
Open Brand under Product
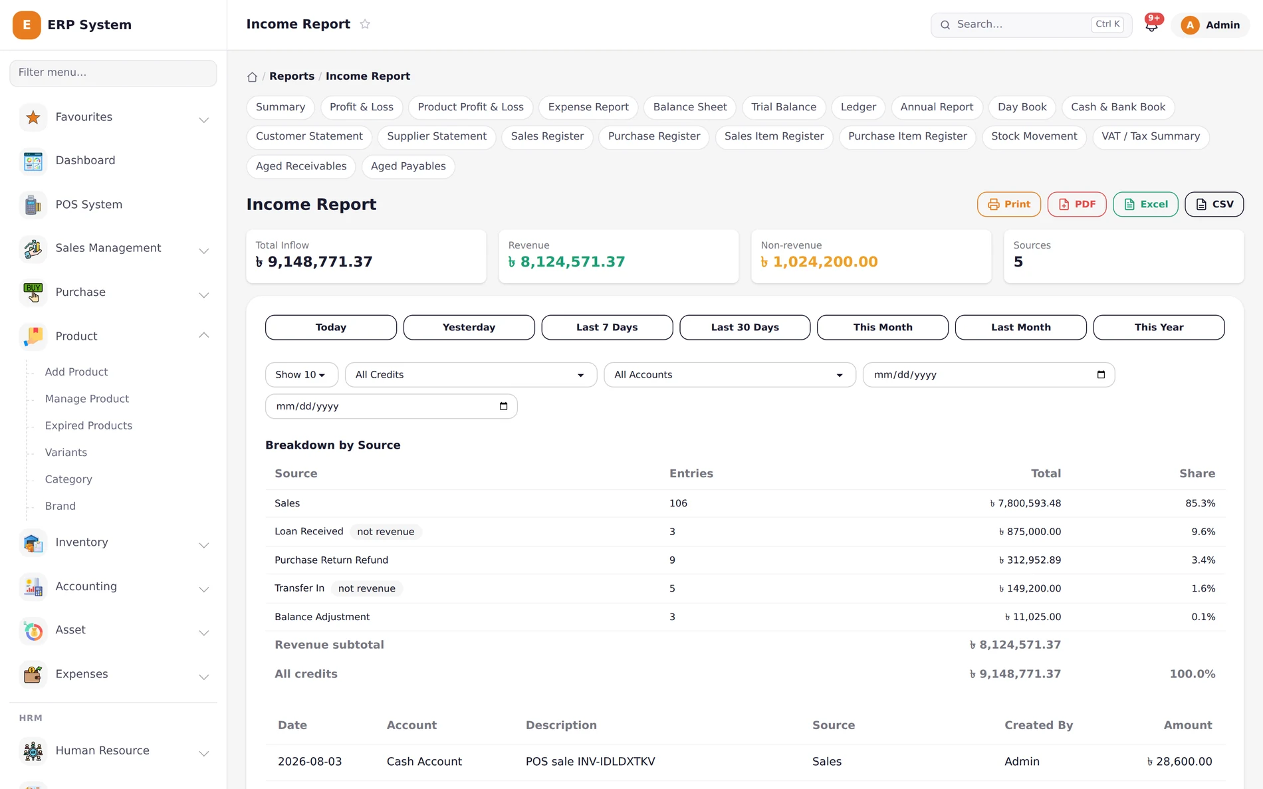(x=60, y=507)
